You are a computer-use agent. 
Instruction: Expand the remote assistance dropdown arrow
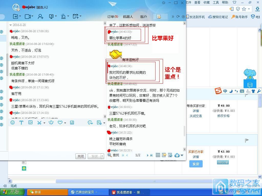56,16
